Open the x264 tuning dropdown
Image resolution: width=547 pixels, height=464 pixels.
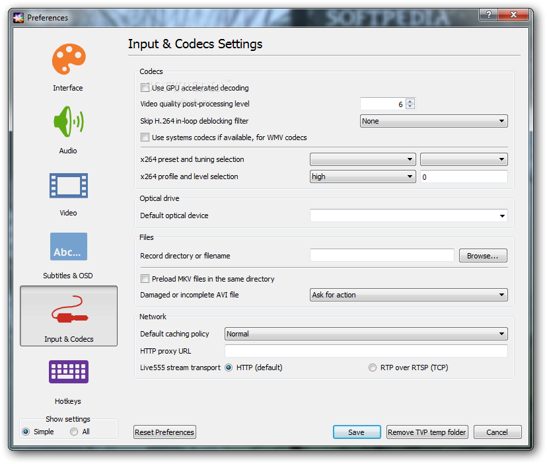[x=464, y=159]
